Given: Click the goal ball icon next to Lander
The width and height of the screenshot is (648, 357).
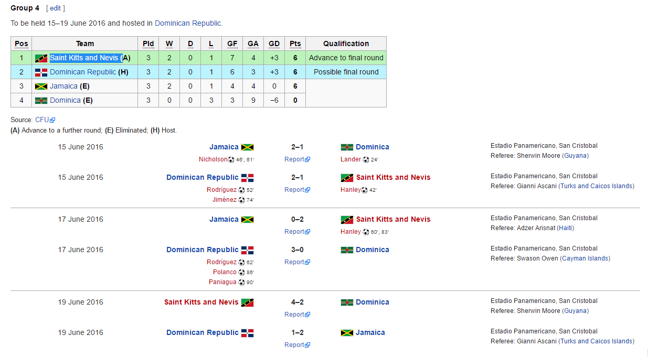Looking at the screenshot, I should tap(366, 159).
